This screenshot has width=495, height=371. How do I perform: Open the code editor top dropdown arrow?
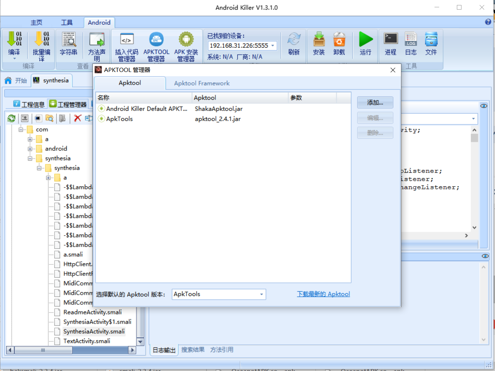point(473,119)
